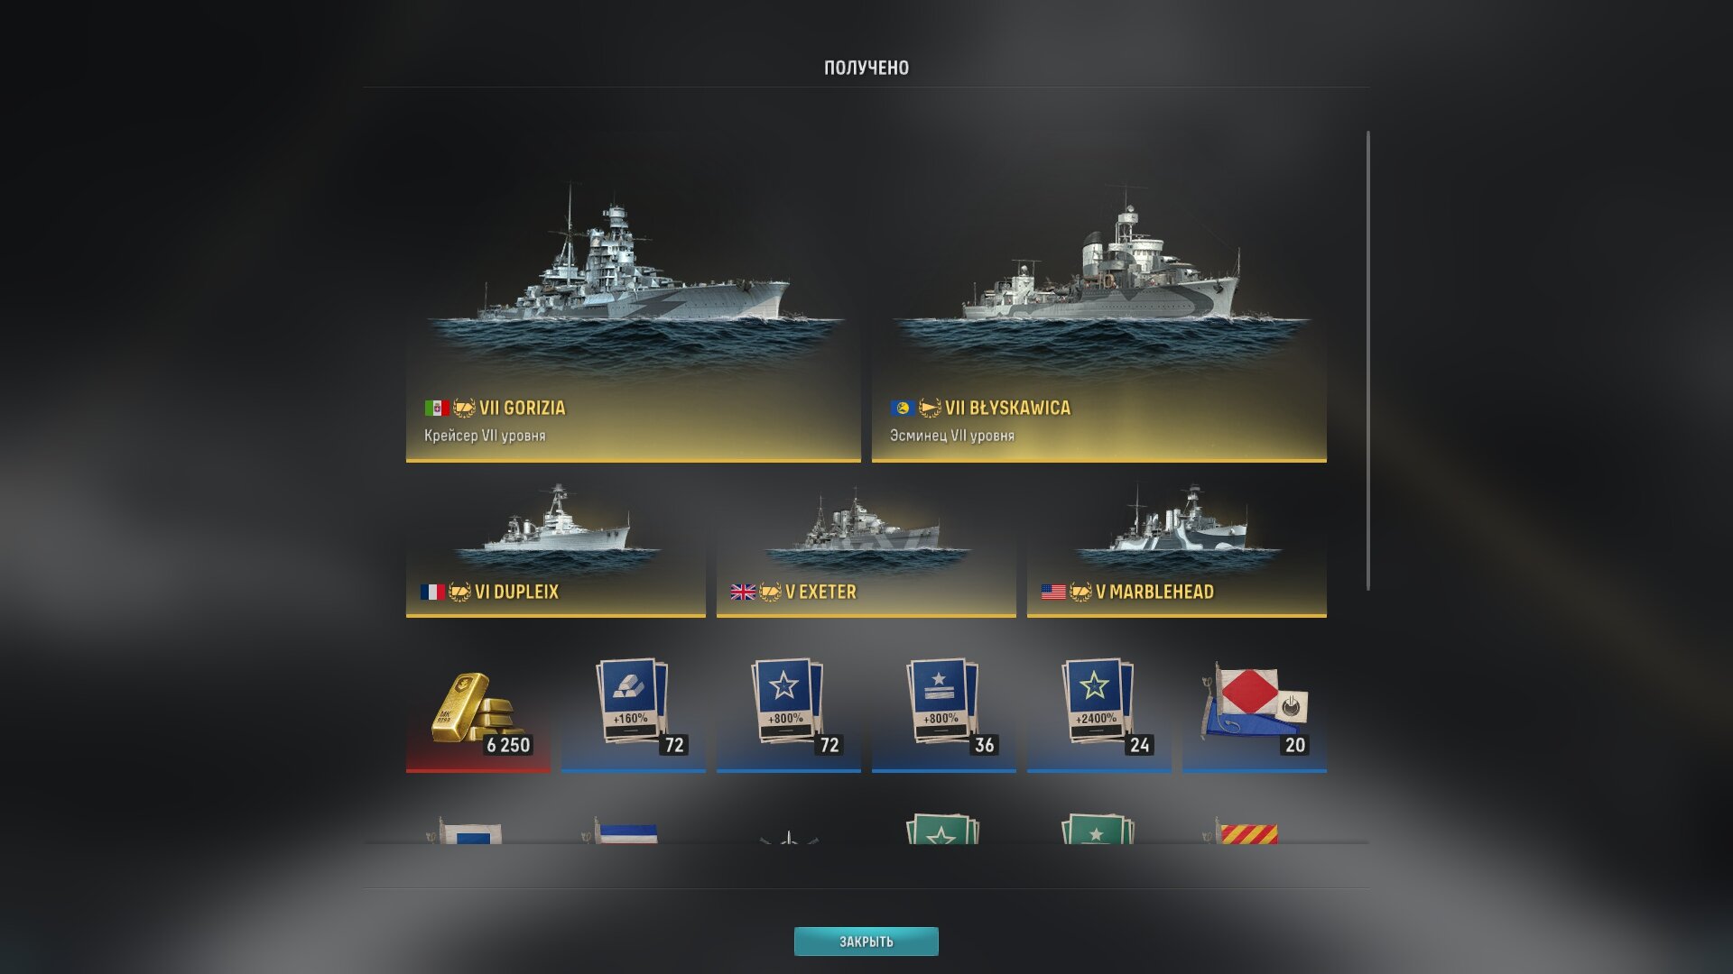Click the rewards list vertical scrollbar
Screen dimensions: 1733x974
click(x=1368, y=361)
